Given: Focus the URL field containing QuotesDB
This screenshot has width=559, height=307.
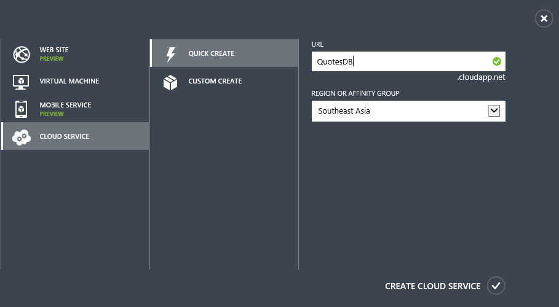Looking at the screenshot, I should click(408, 61).
